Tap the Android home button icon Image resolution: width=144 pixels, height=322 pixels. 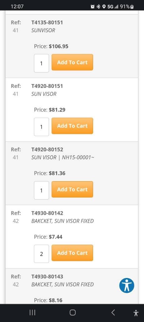pos(72,313)
